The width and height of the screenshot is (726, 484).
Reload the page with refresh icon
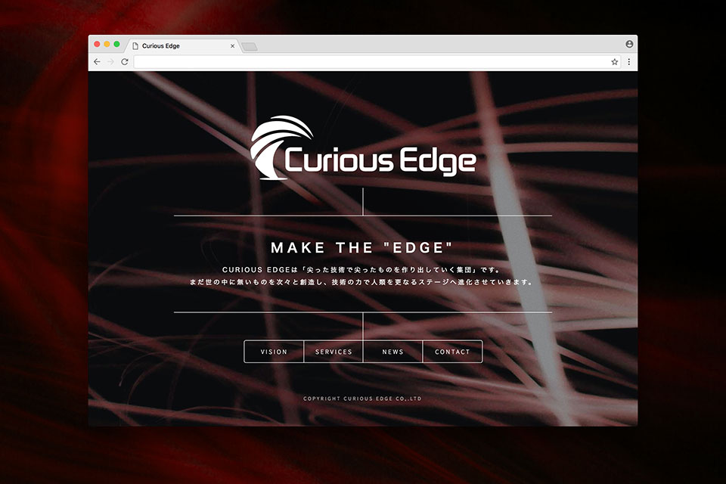click(125, 61)
